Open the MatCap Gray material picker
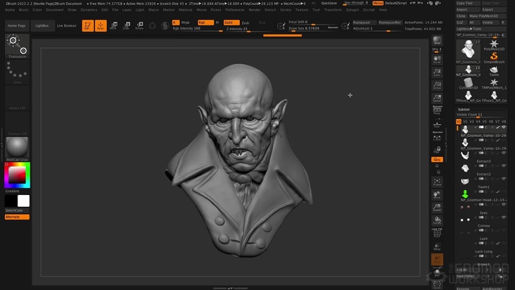 coord(17,147)
